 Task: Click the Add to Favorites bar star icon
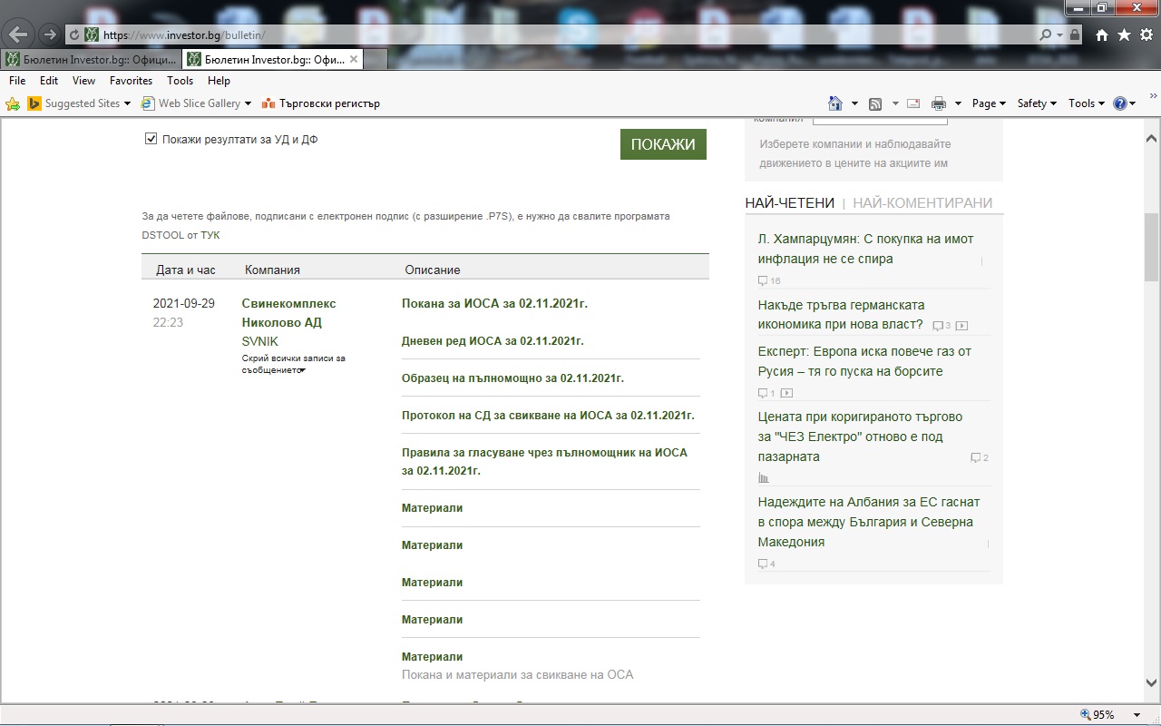[x=13, y=103]
